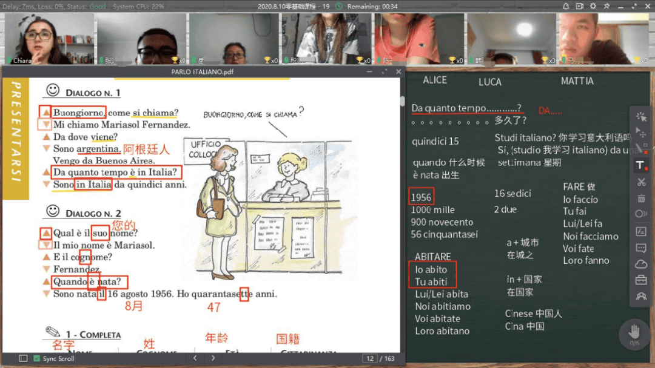Toggle the Sync Scroll checkbox

37,358
